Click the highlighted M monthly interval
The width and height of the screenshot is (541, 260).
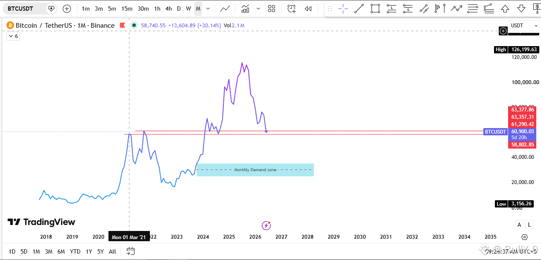click(198, 9)
